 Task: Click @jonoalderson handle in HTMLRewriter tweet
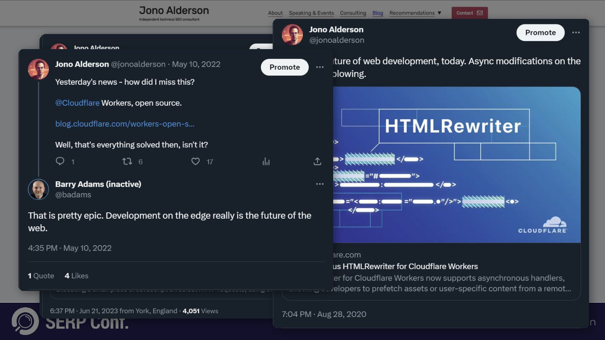pyautogui.click(x=337, y=40)
